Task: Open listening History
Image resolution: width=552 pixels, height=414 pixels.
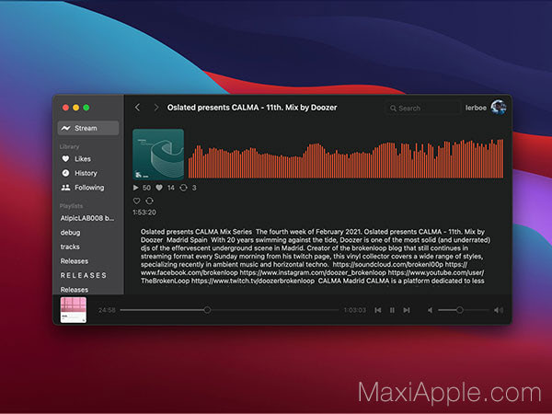Action: pyautogui.click(x=86, y=173)
